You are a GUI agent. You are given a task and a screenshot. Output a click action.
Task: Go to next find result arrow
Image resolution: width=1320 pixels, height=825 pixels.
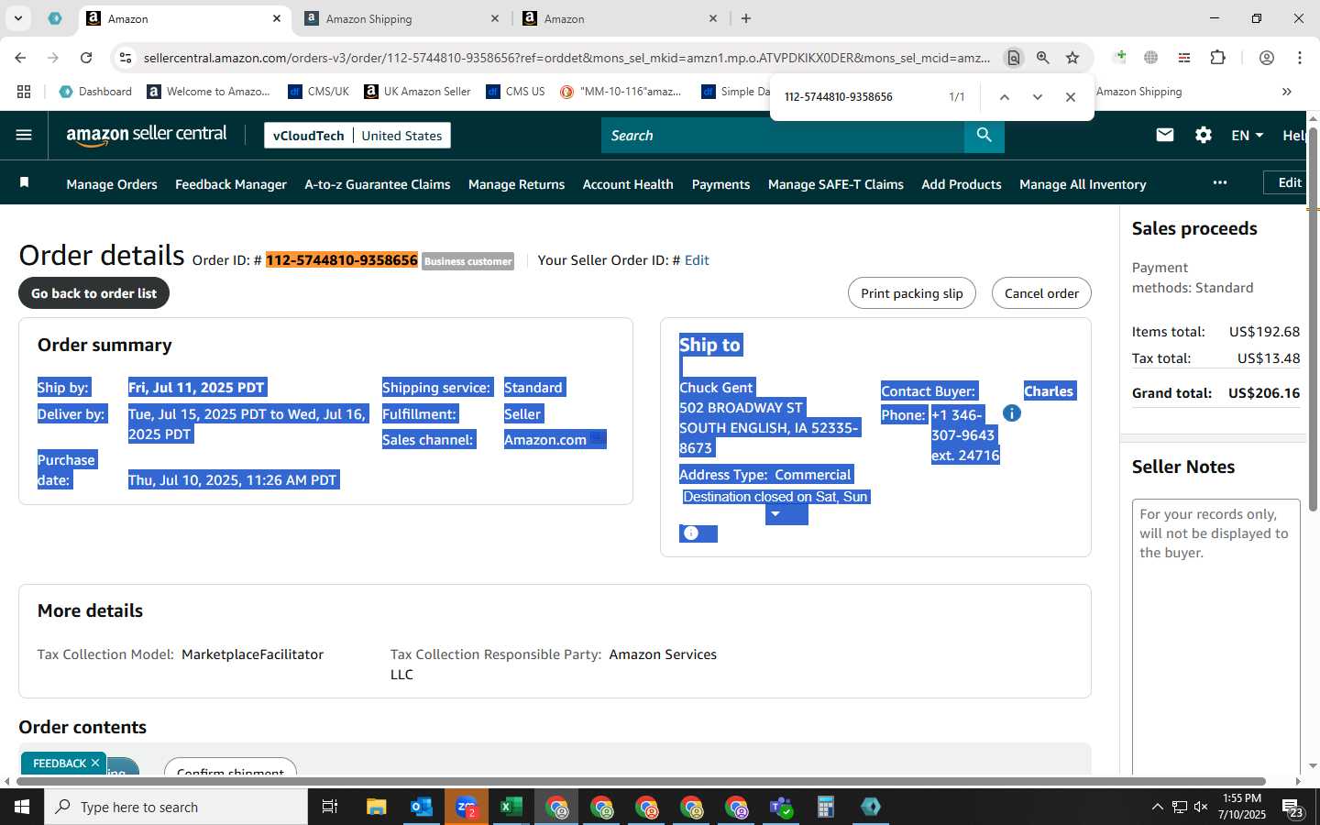pos(1038,96)
